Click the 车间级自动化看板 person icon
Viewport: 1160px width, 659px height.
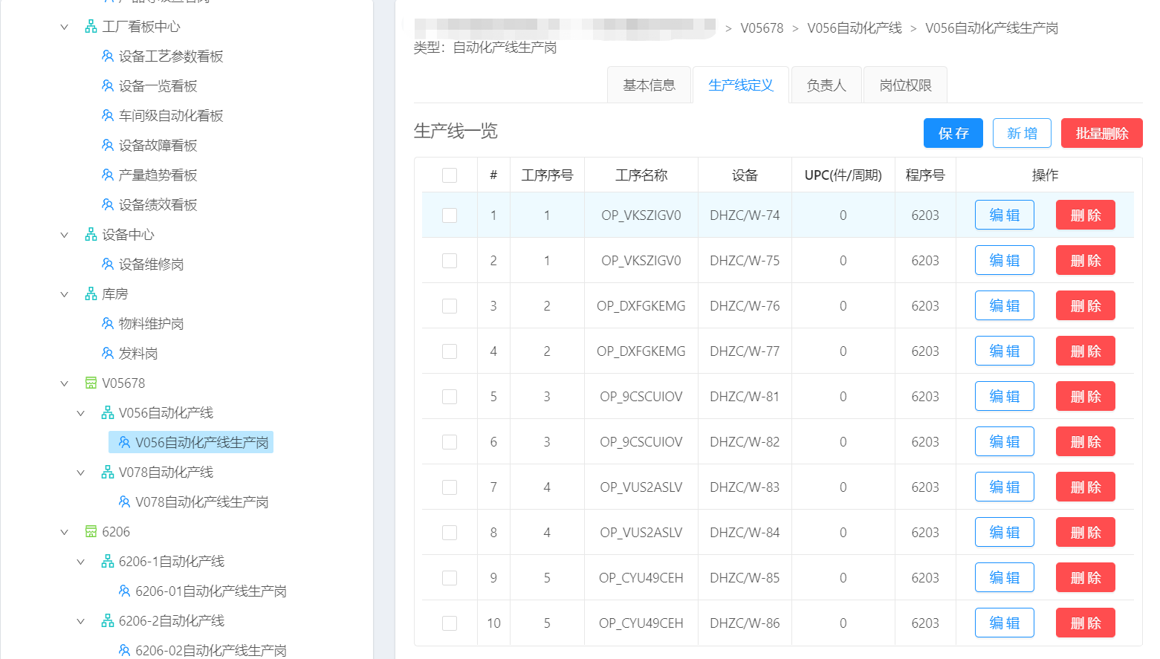(108, 116)
